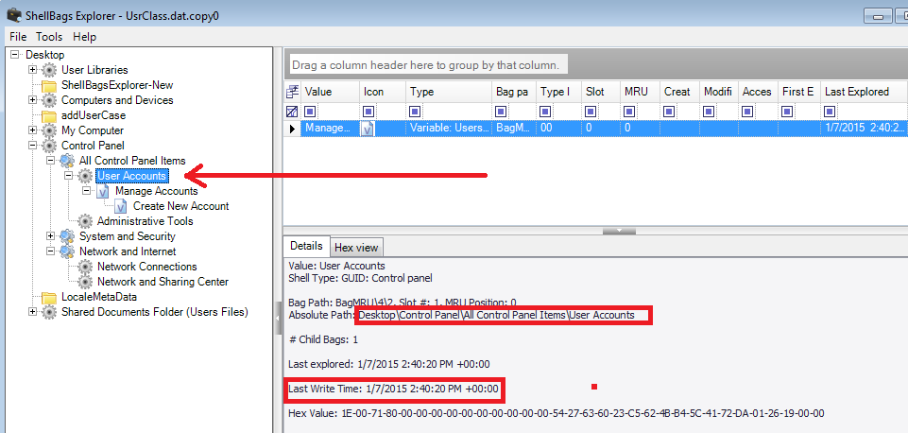908x433 pixels.
Task: Toggle the filter operator under Last Explored column
Action: (831, 111)
